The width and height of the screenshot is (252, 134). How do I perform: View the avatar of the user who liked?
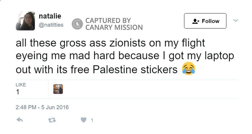[x=58, y=89]
